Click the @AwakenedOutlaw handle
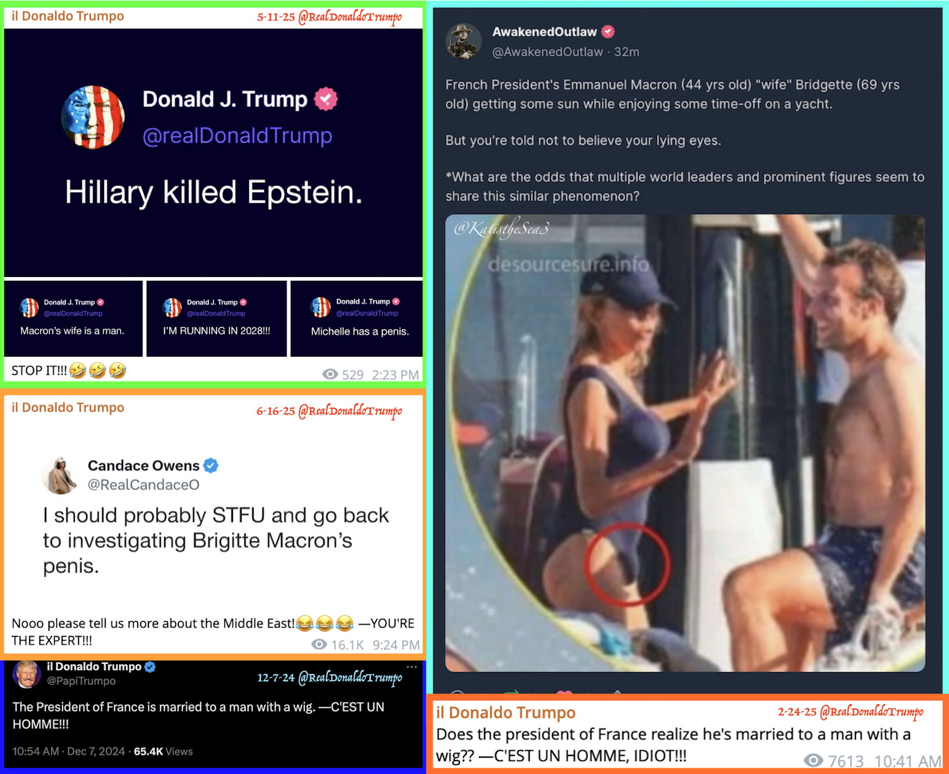 547,52
